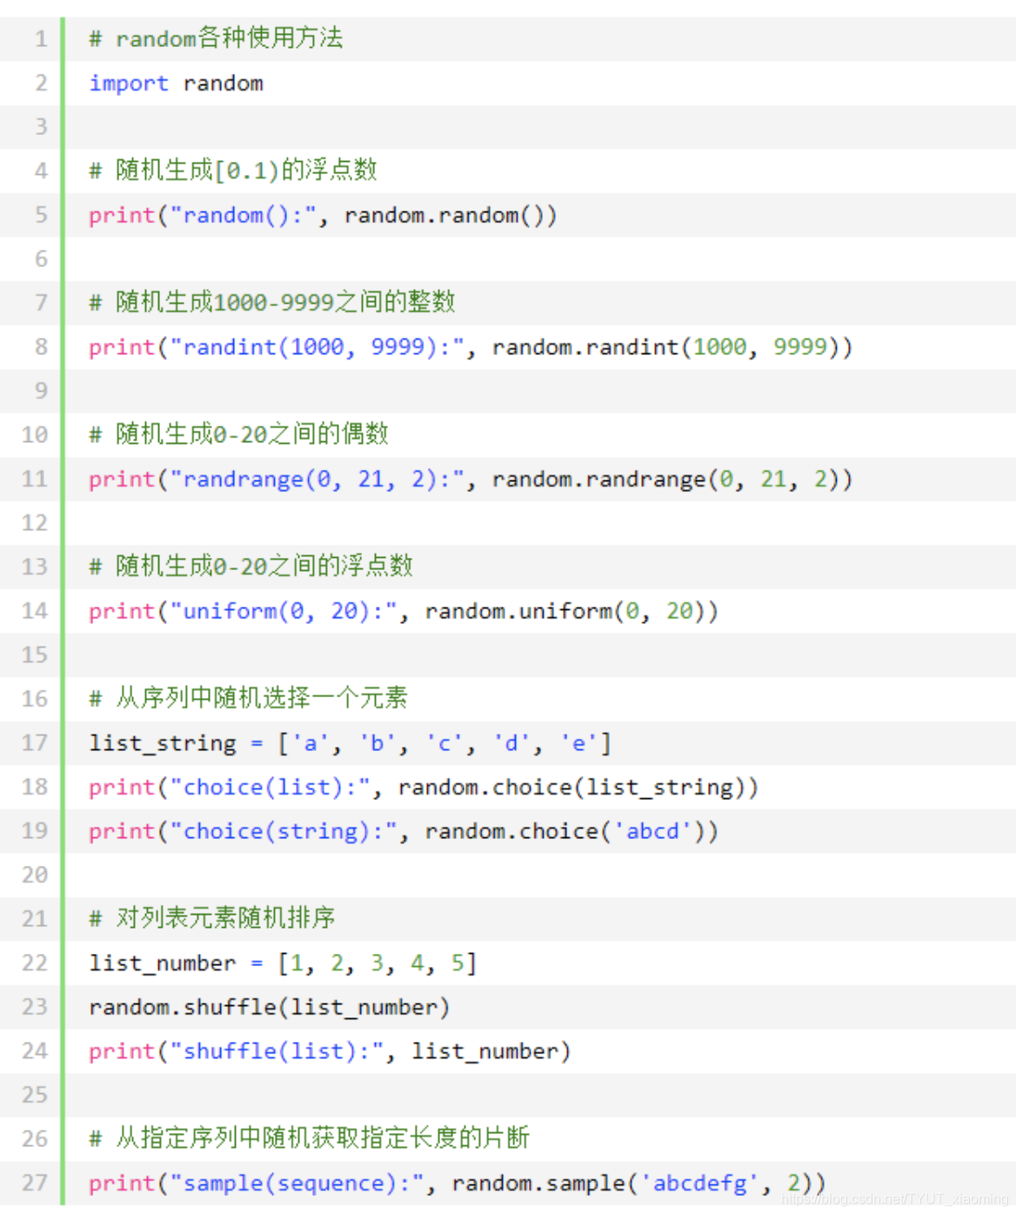
Task: Click 'random.shuffle(list_number)' on line 23
Action: (269, 1008)
